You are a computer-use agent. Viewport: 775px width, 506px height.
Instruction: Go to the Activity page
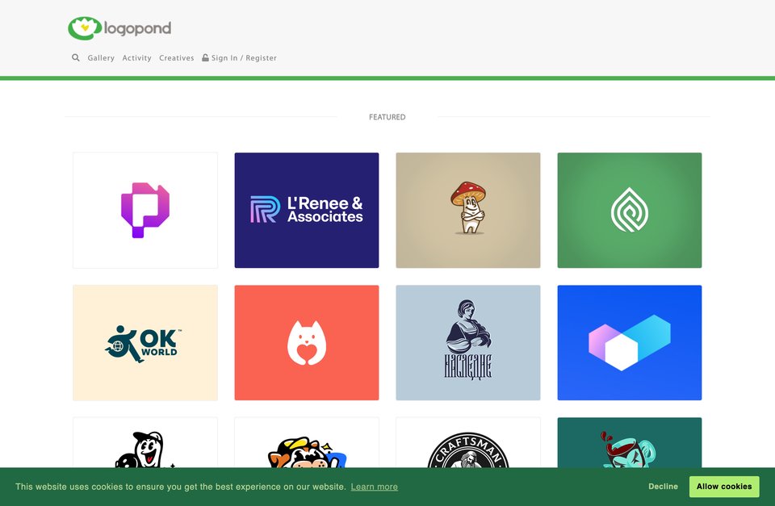[137, 58]
